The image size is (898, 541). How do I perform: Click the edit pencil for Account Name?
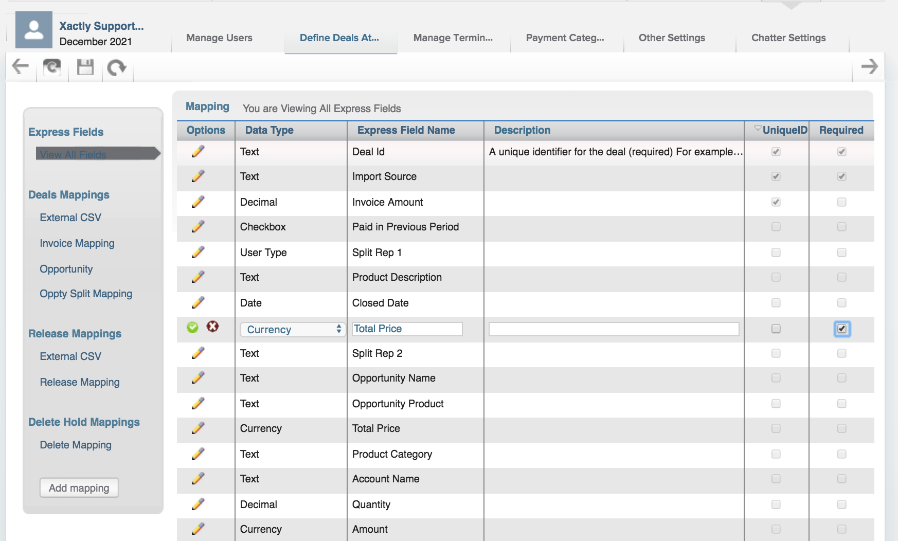click(198, 479)
